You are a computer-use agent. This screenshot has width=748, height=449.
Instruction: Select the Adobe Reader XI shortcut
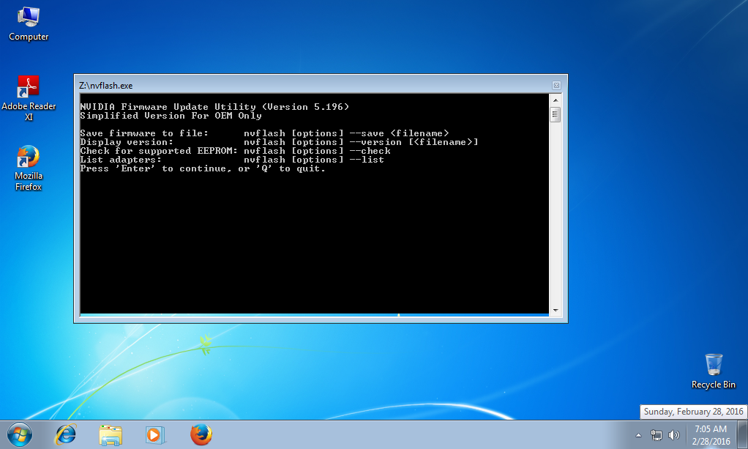coord(29,98)
